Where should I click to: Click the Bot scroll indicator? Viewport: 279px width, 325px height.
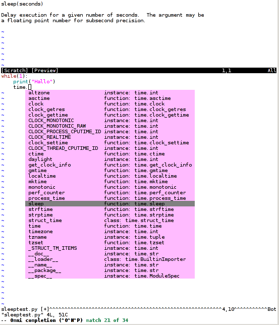[272, 309]
